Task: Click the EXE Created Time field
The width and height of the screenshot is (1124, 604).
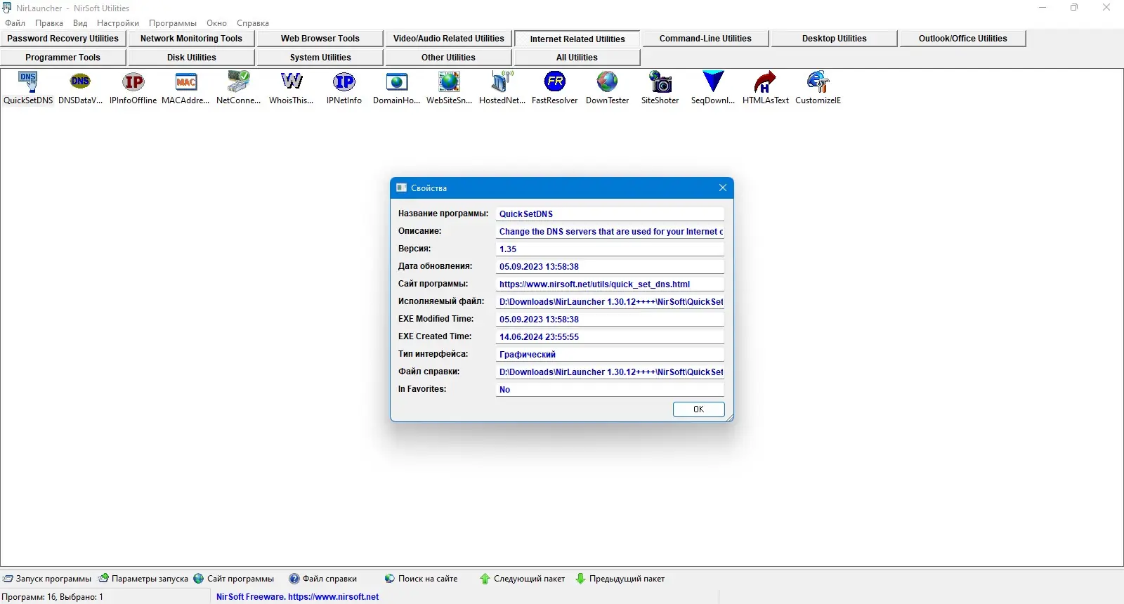Action: [610, 337]
